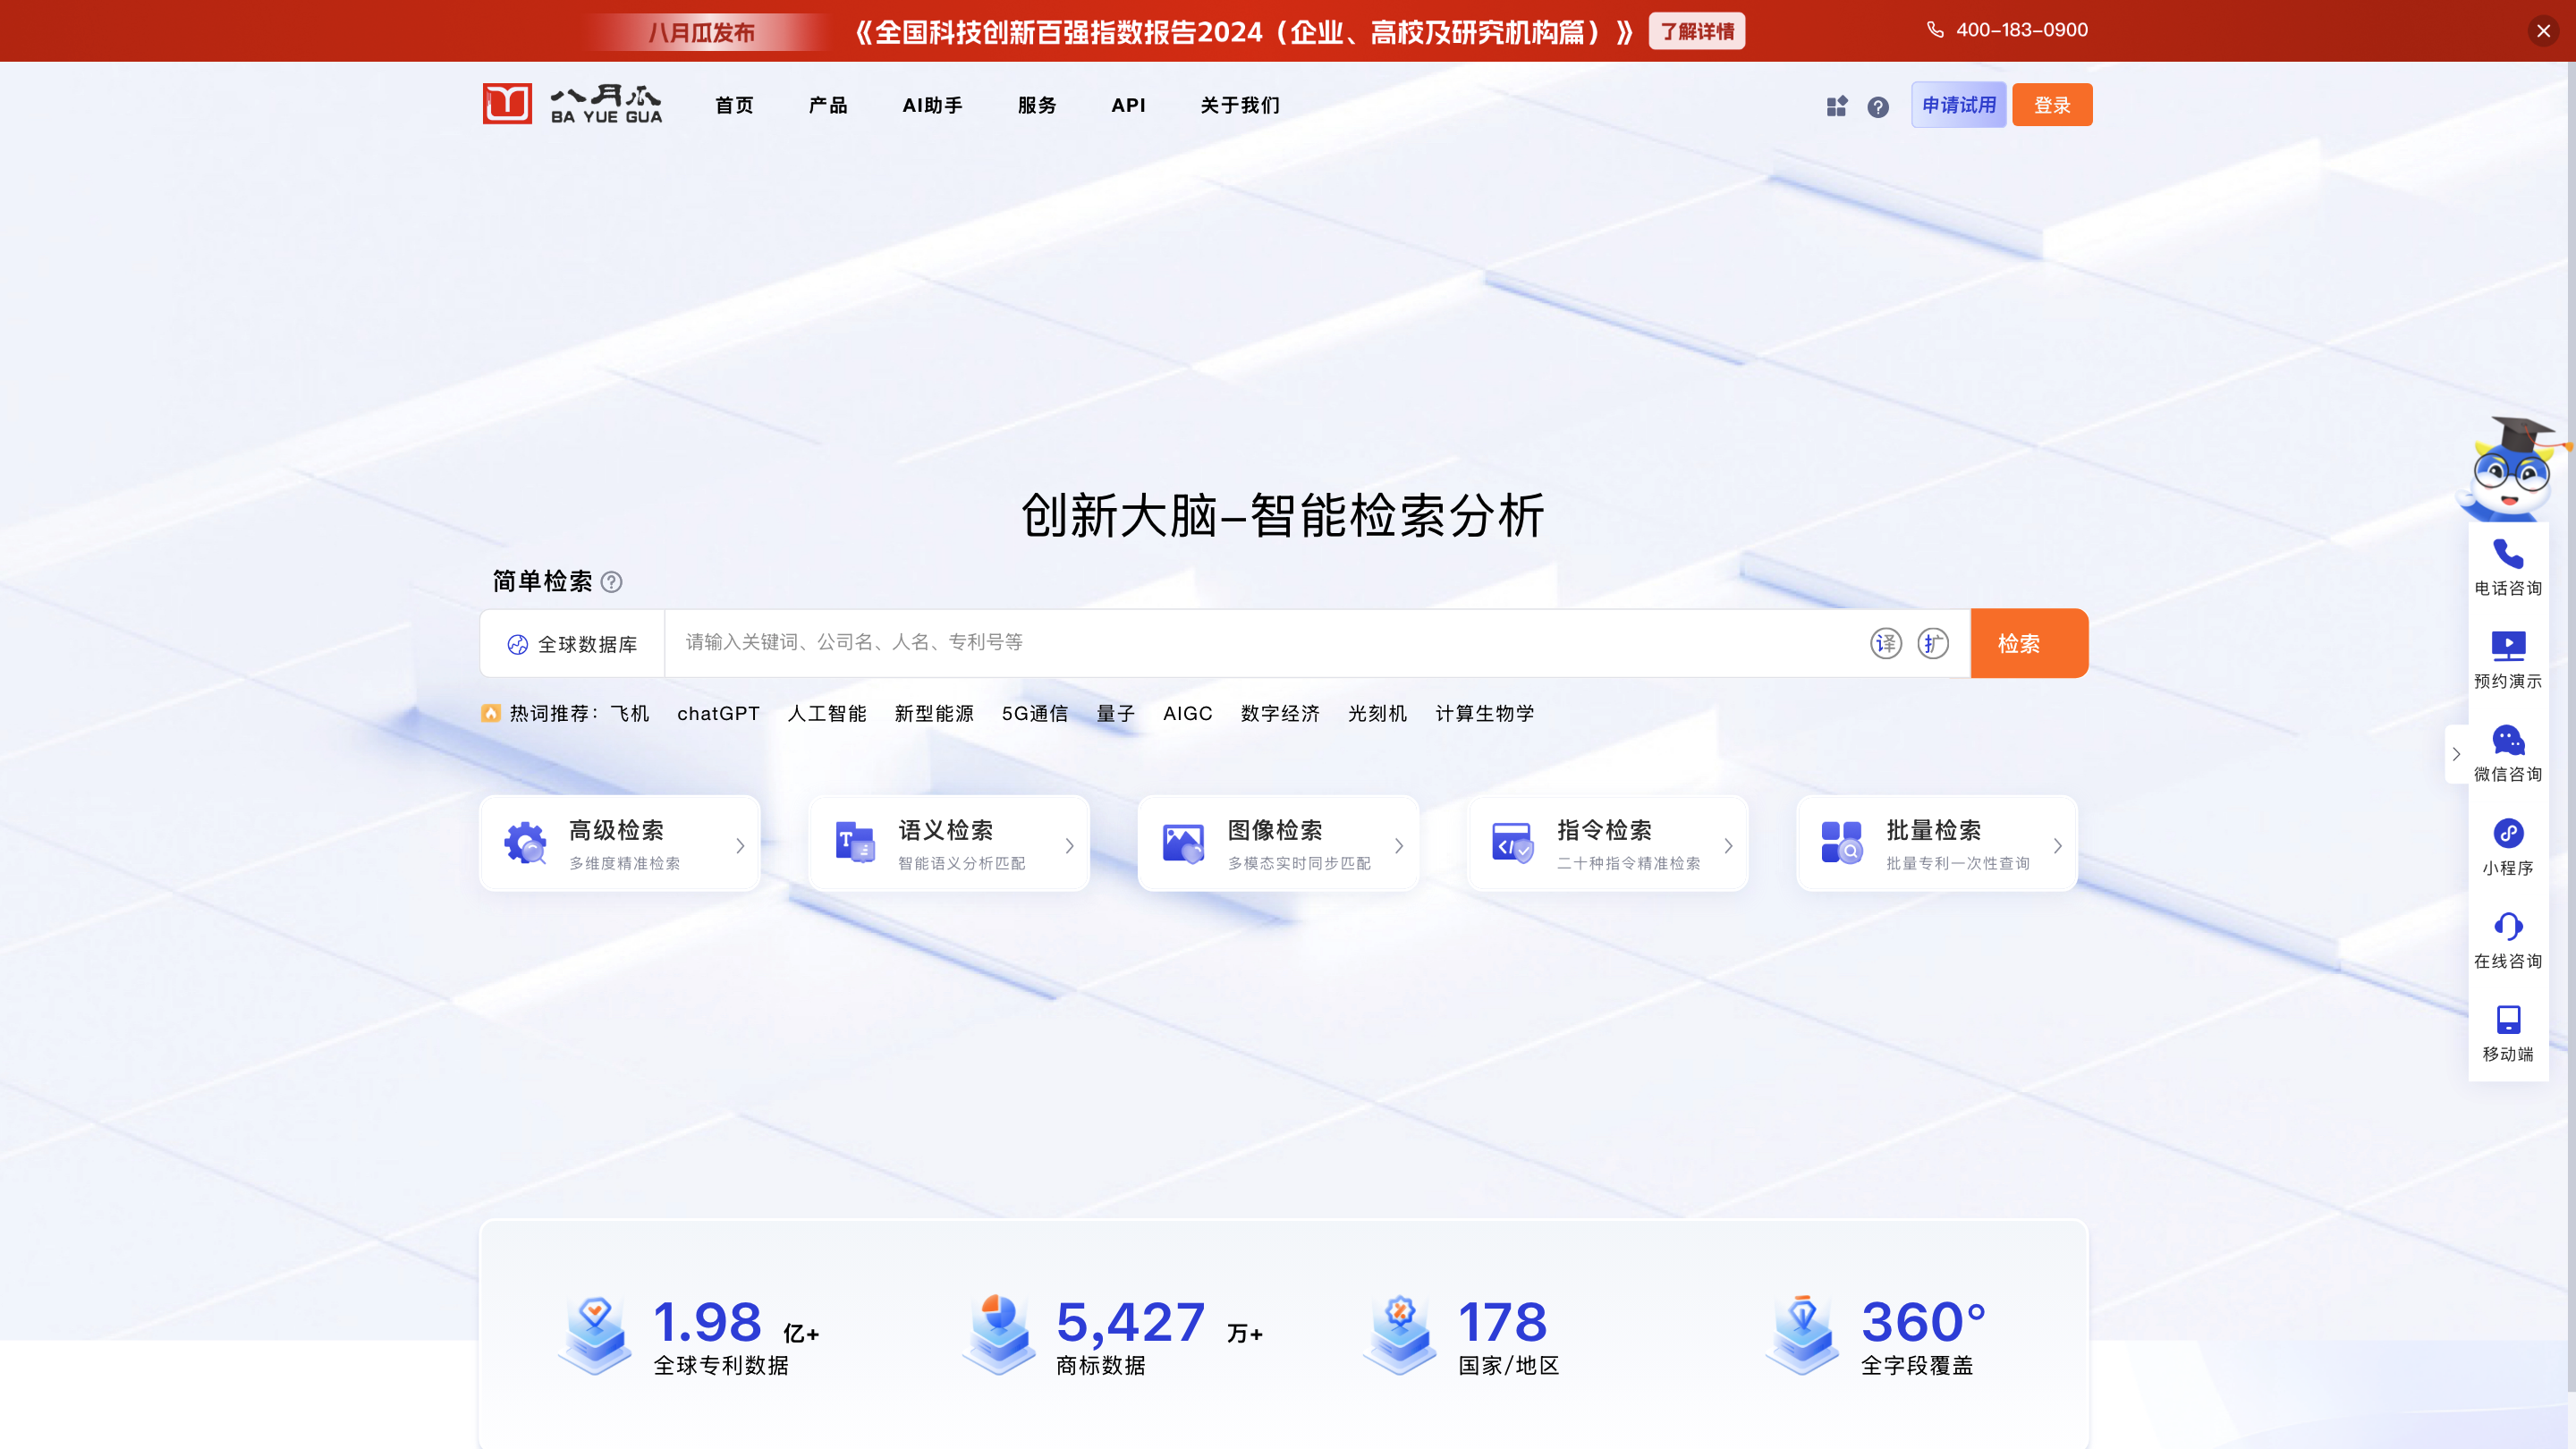Click the 在线咨询 headset icon
Screen dimensions: 2576x1449
2507,926
